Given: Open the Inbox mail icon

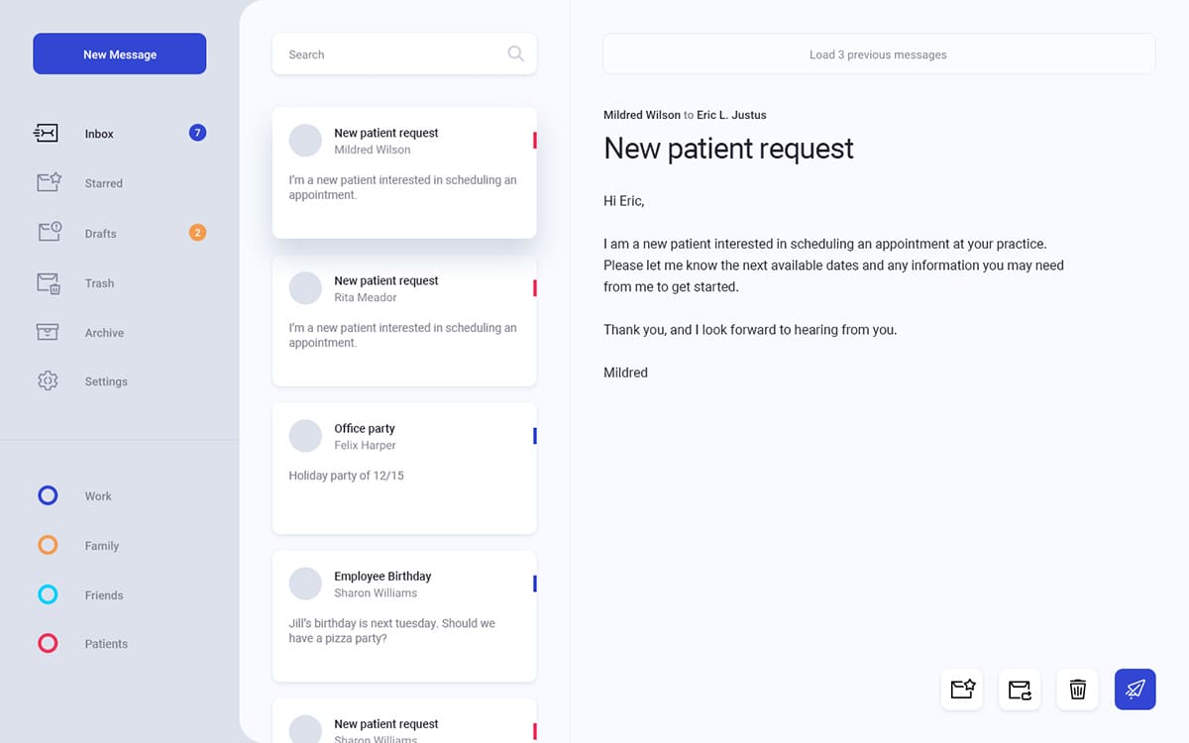Looking at the screenshot, I should (x=47, y=133).
